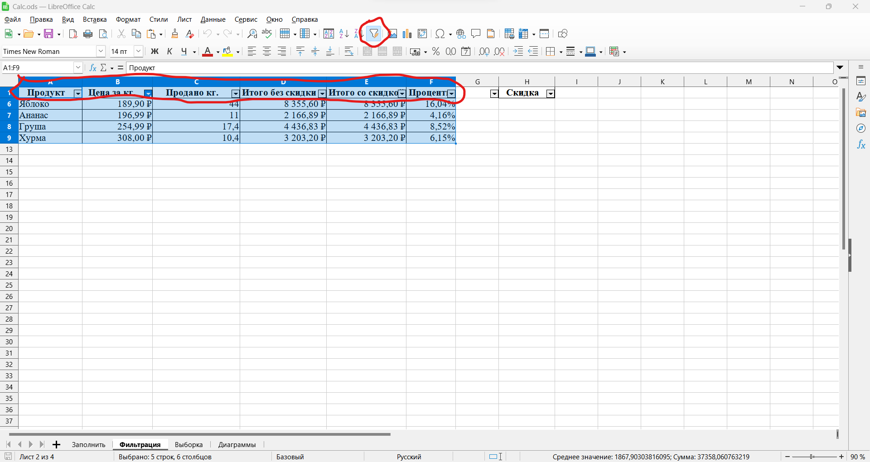Click the AutoFilter funnel icon
The height and width of the screenshot is (462, 870).
click(x=374, y=34)
